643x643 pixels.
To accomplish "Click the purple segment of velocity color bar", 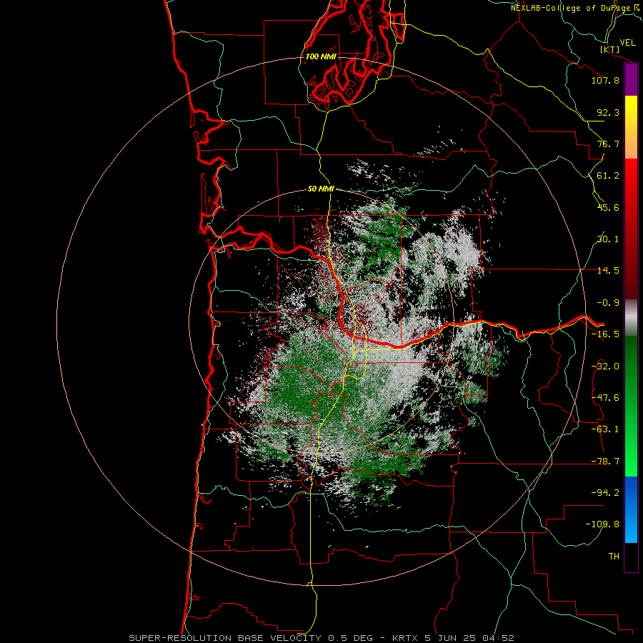I will point(631,80).
